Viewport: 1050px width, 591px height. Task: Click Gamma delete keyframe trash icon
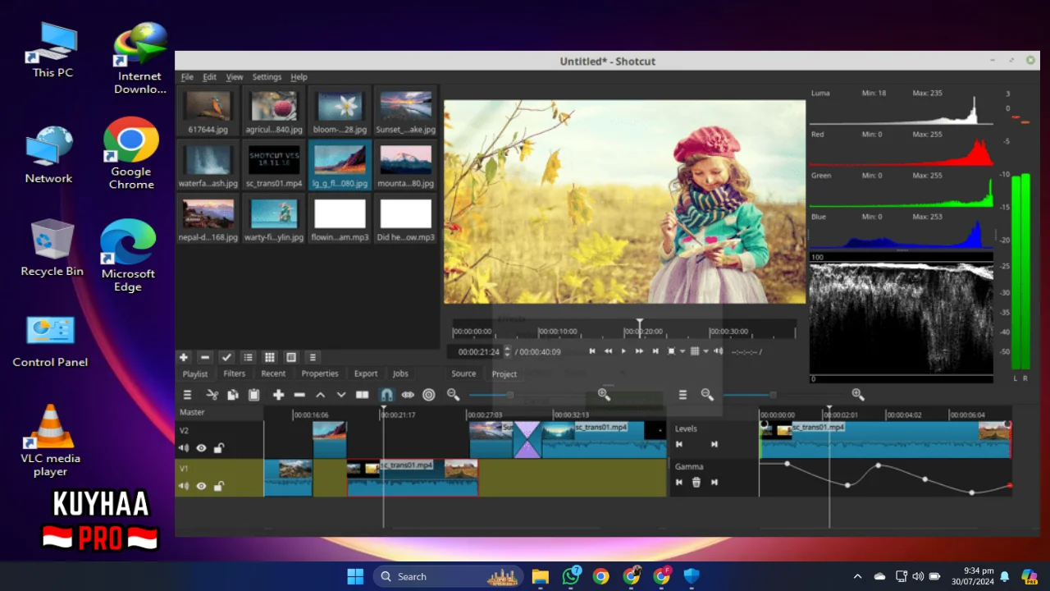tap(696, 483)
